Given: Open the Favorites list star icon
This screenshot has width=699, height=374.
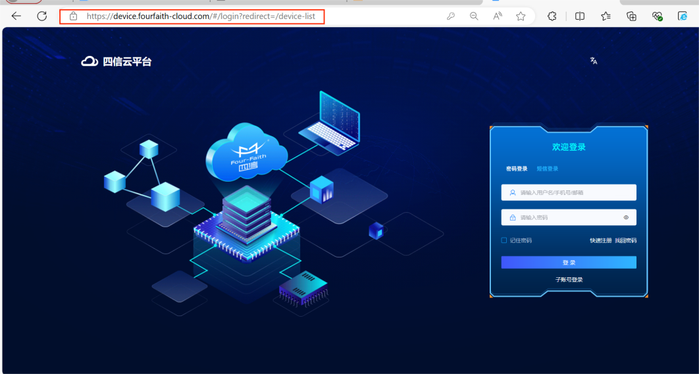Looking at the screenshot, I should (x=606, y=16).
